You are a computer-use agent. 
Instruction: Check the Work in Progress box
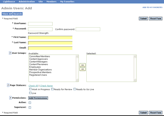point(30,89)
